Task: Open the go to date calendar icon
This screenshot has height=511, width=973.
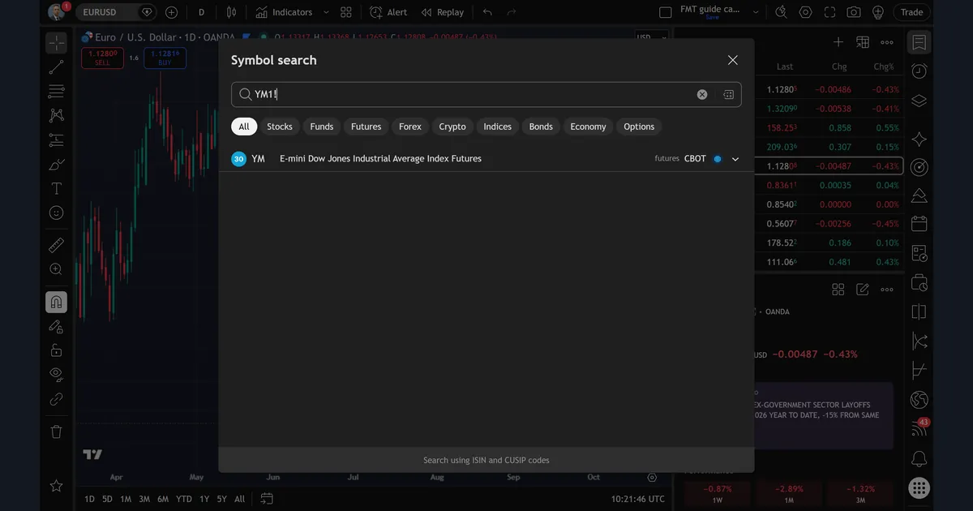Action: pos(267,499)
